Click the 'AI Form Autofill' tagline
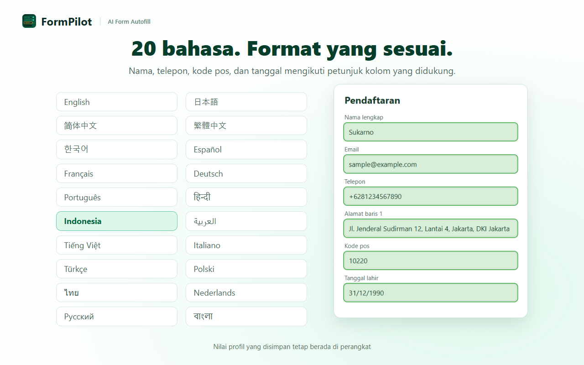The image size is (584, 365). click(129, 21)
